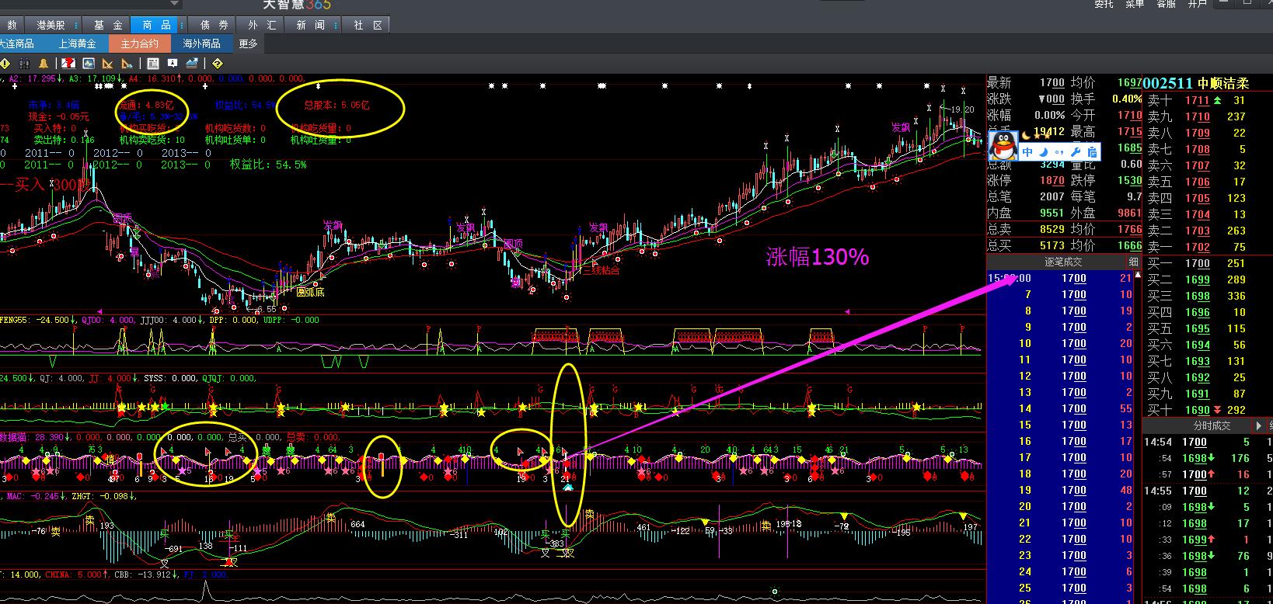This screenshot has height=604, width=1273.
Task: Toggle the moon half-width mode in the IME bar
Action: point(1045,152)
